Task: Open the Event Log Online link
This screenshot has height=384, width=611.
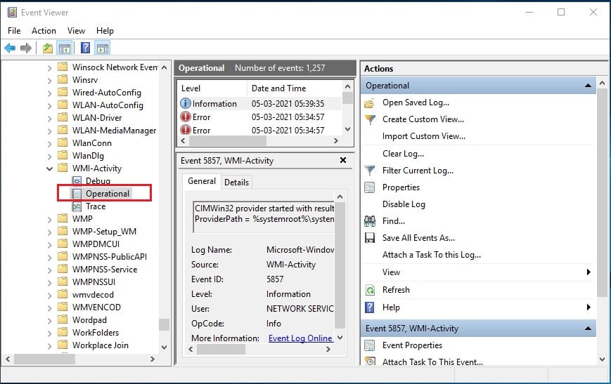Action: tap(300, 338)
